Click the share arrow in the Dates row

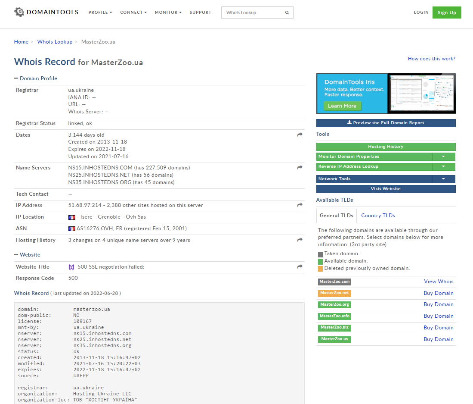pos(300,135)
